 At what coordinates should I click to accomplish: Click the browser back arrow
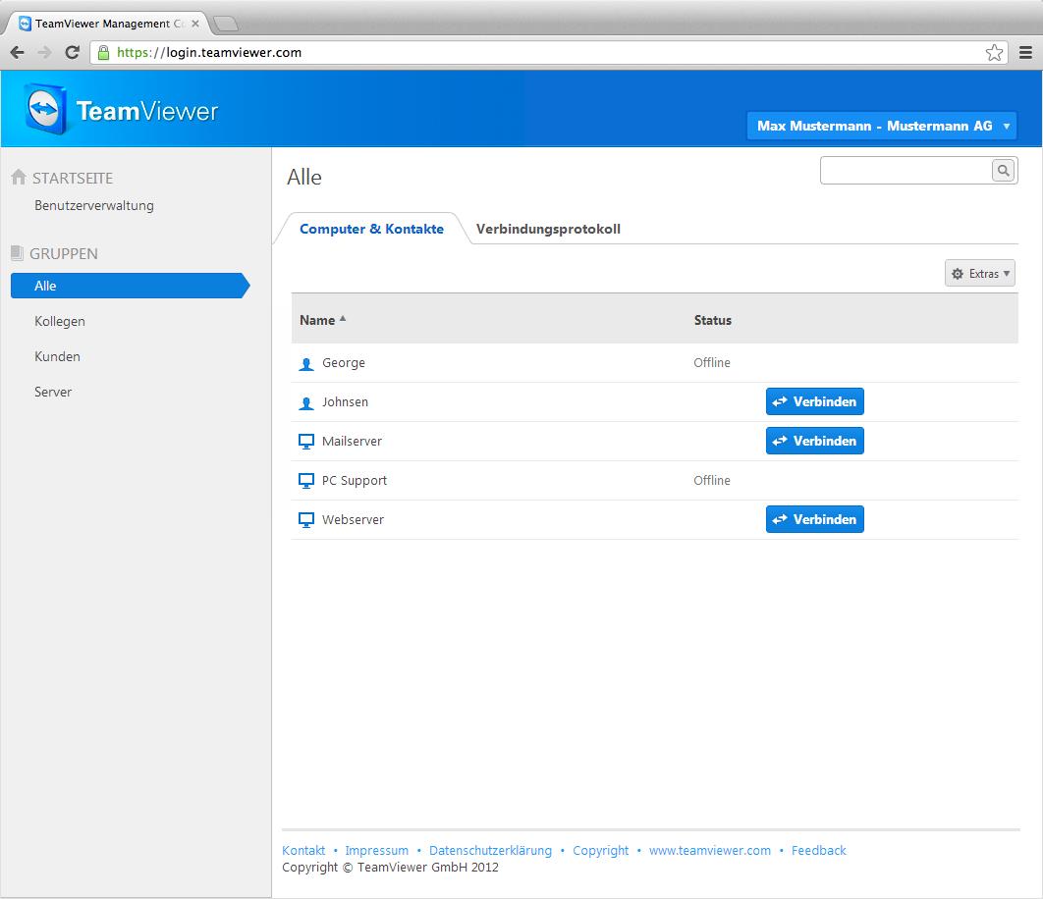[x=18, y=53]
